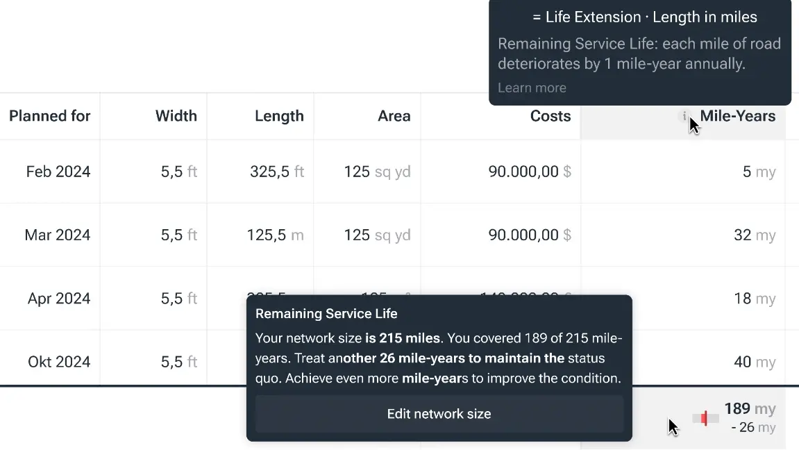Screen dimensions: 799x450
Task: Click the Width column header
Action: [x=176, y=116]
